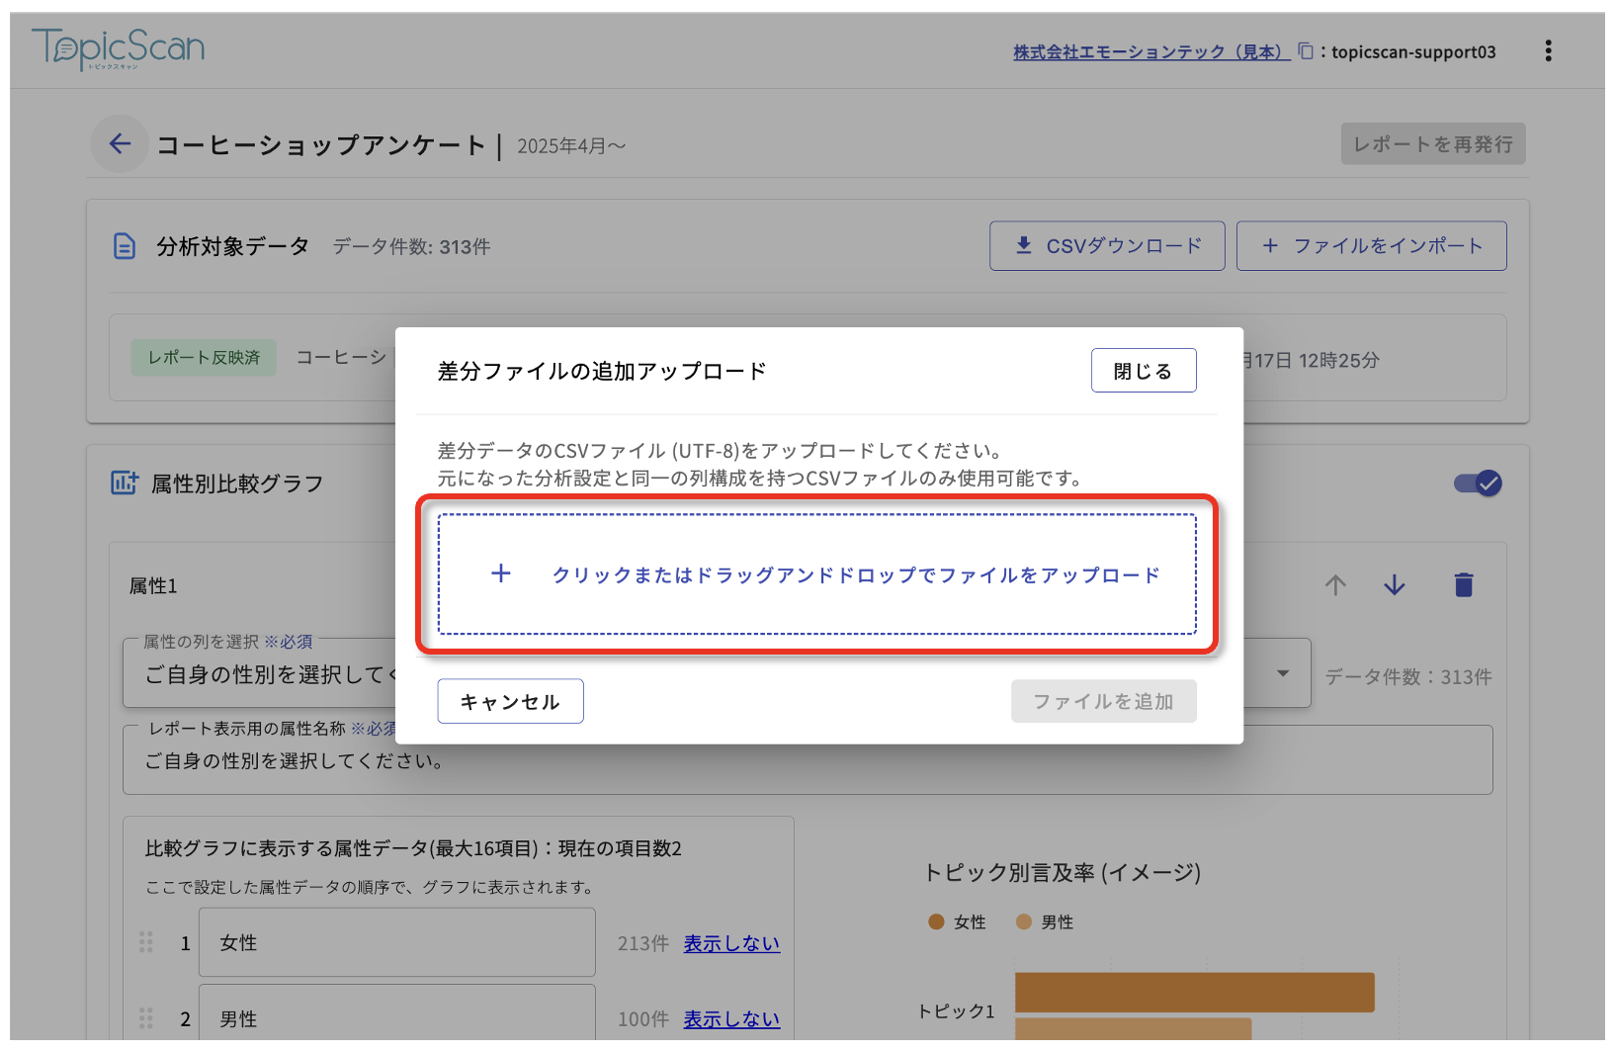Click the file upload drop zone
The width and height of the screenshot is (1617, 1052).
(x=816, y=574)
